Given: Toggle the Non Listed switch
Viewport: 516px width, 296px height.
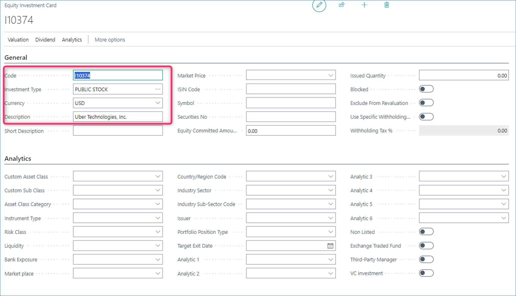Looking at the screenshot, I should [426, 232].
